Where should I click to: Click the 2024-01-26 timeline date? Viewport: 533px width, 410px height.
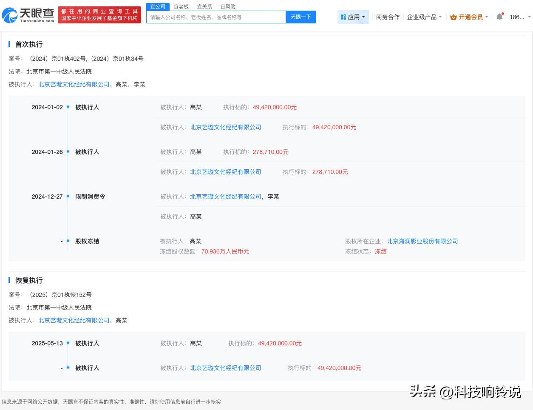(x=47, y=152)
